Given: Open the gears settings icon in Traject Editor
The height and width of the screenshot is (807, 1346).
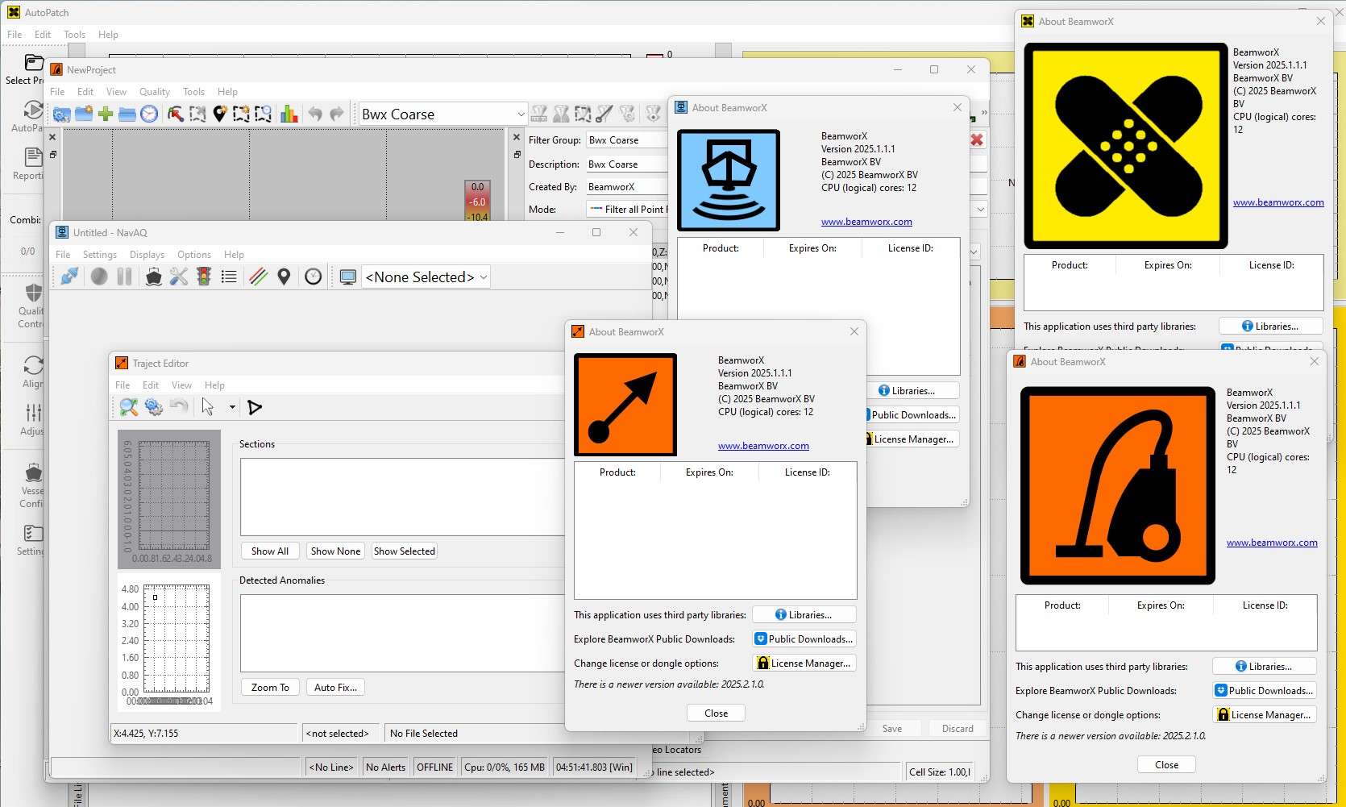Looking at the screenshot, I should pyautogui.click(x=154, y=407).
